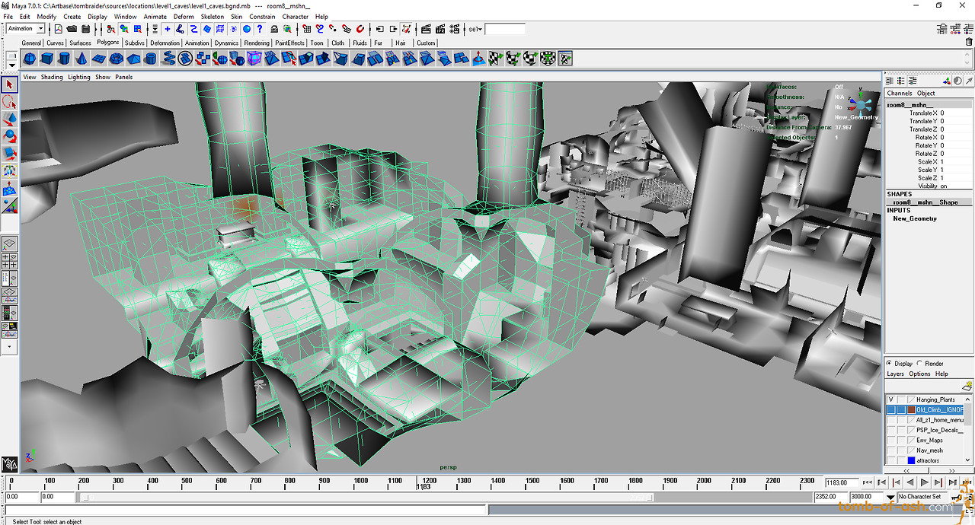Switch to the Polygons shelf tab

pos(108,43)
